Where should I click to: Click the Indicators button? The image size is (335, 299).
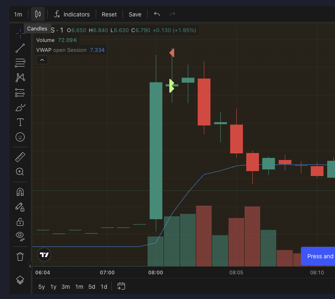[72, 14]
